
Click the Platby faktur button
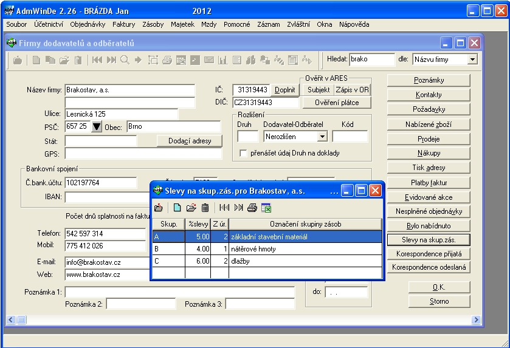click(429, 183)
